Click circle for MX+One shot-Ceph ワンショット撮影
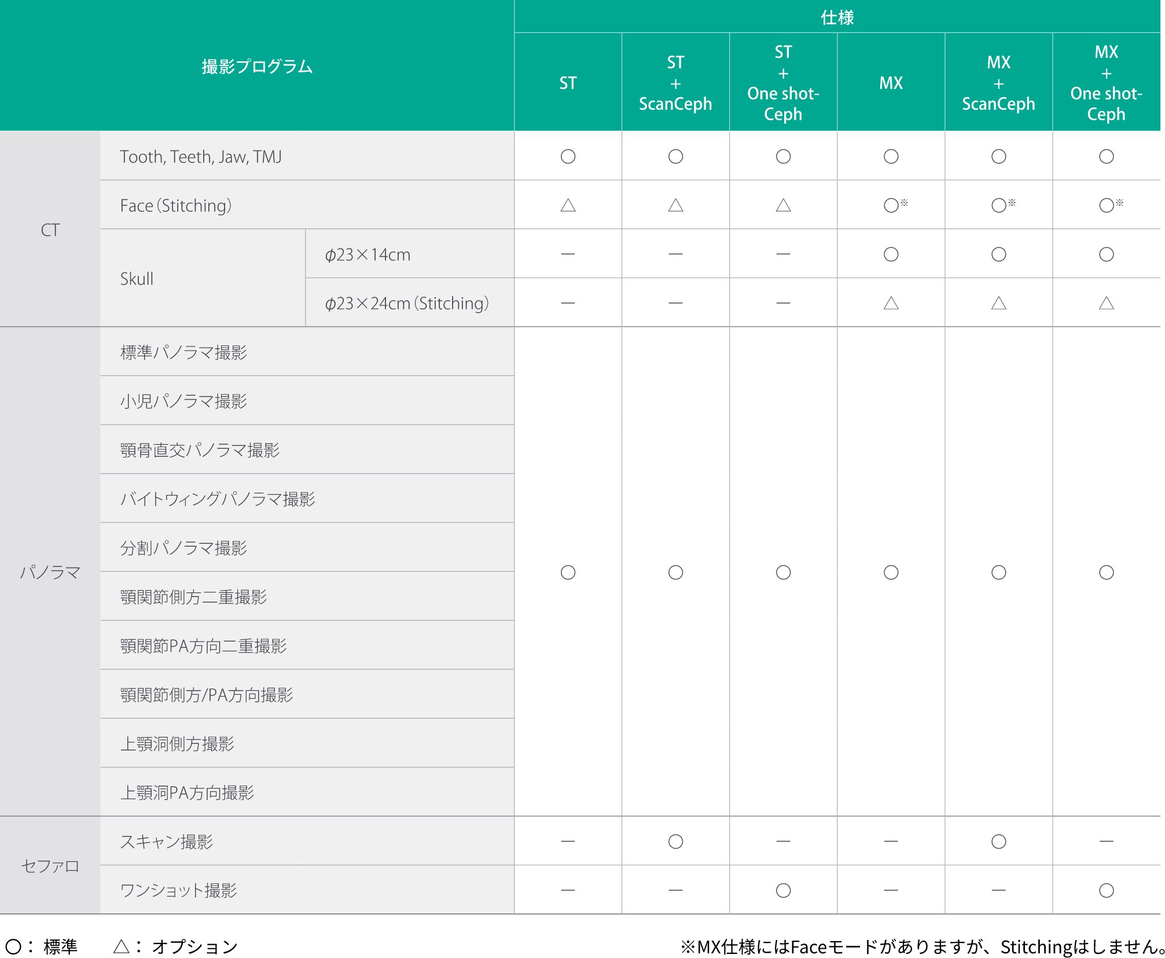This screenshot has height=958, width=1165. [1106, 890]
